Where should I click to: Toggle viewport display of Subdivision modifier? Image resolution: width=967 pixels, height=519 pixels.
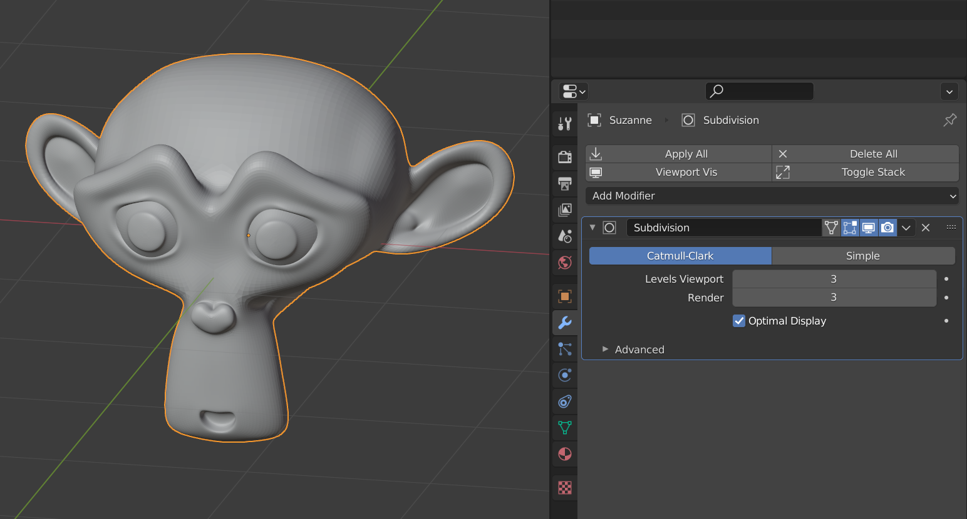point(869,228)
